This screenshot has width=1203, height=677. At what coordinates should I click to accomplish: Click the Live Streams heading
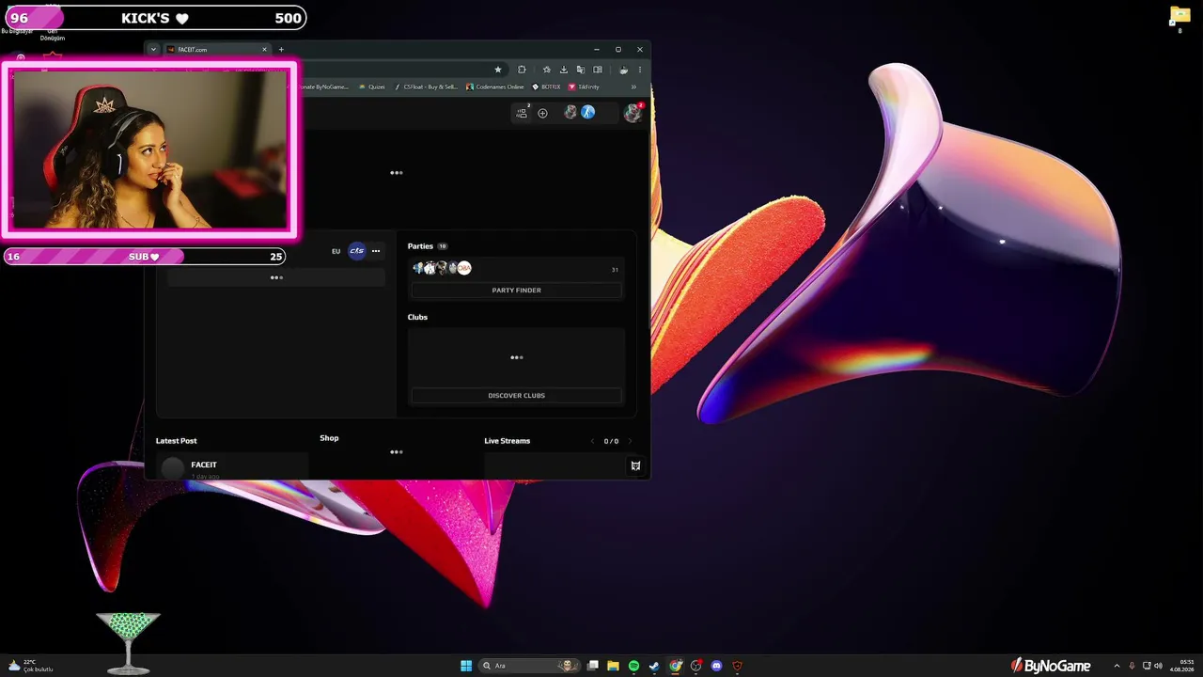pyautogui.click(x=508, y=441)
